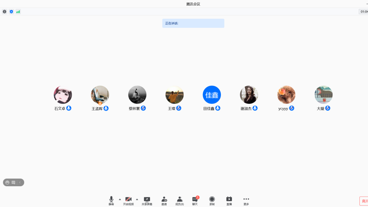Click the red 离开 leave meeting button

pos(364,201)
